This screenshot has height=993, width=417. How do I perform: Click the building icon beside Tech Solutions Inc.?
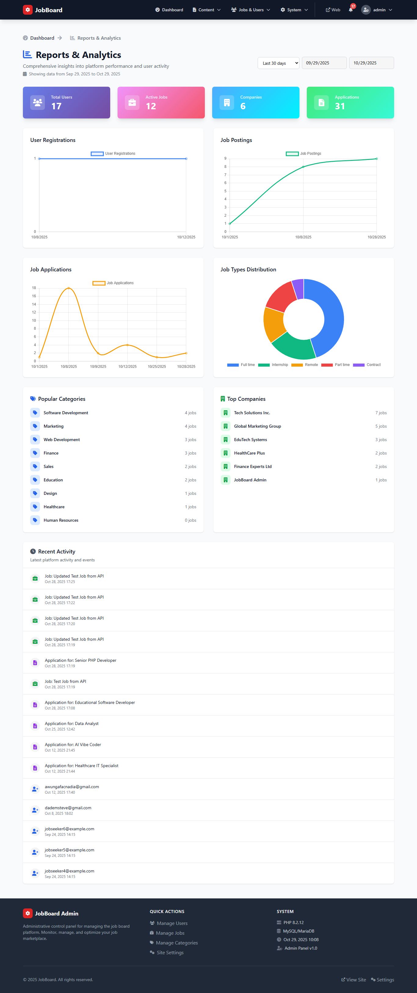tap(226, 413)
